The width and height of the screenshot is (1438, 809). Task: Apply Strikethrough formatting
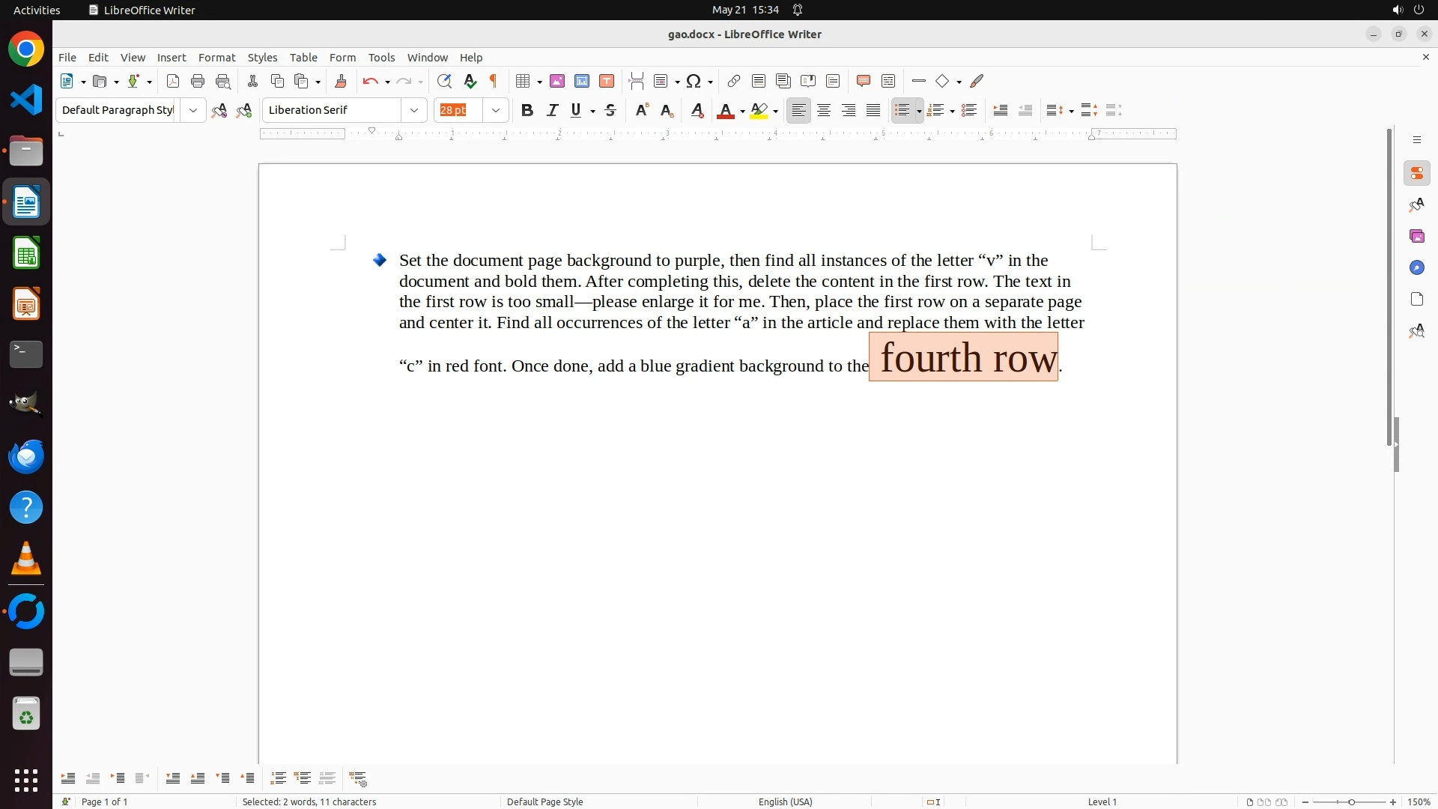610,110
